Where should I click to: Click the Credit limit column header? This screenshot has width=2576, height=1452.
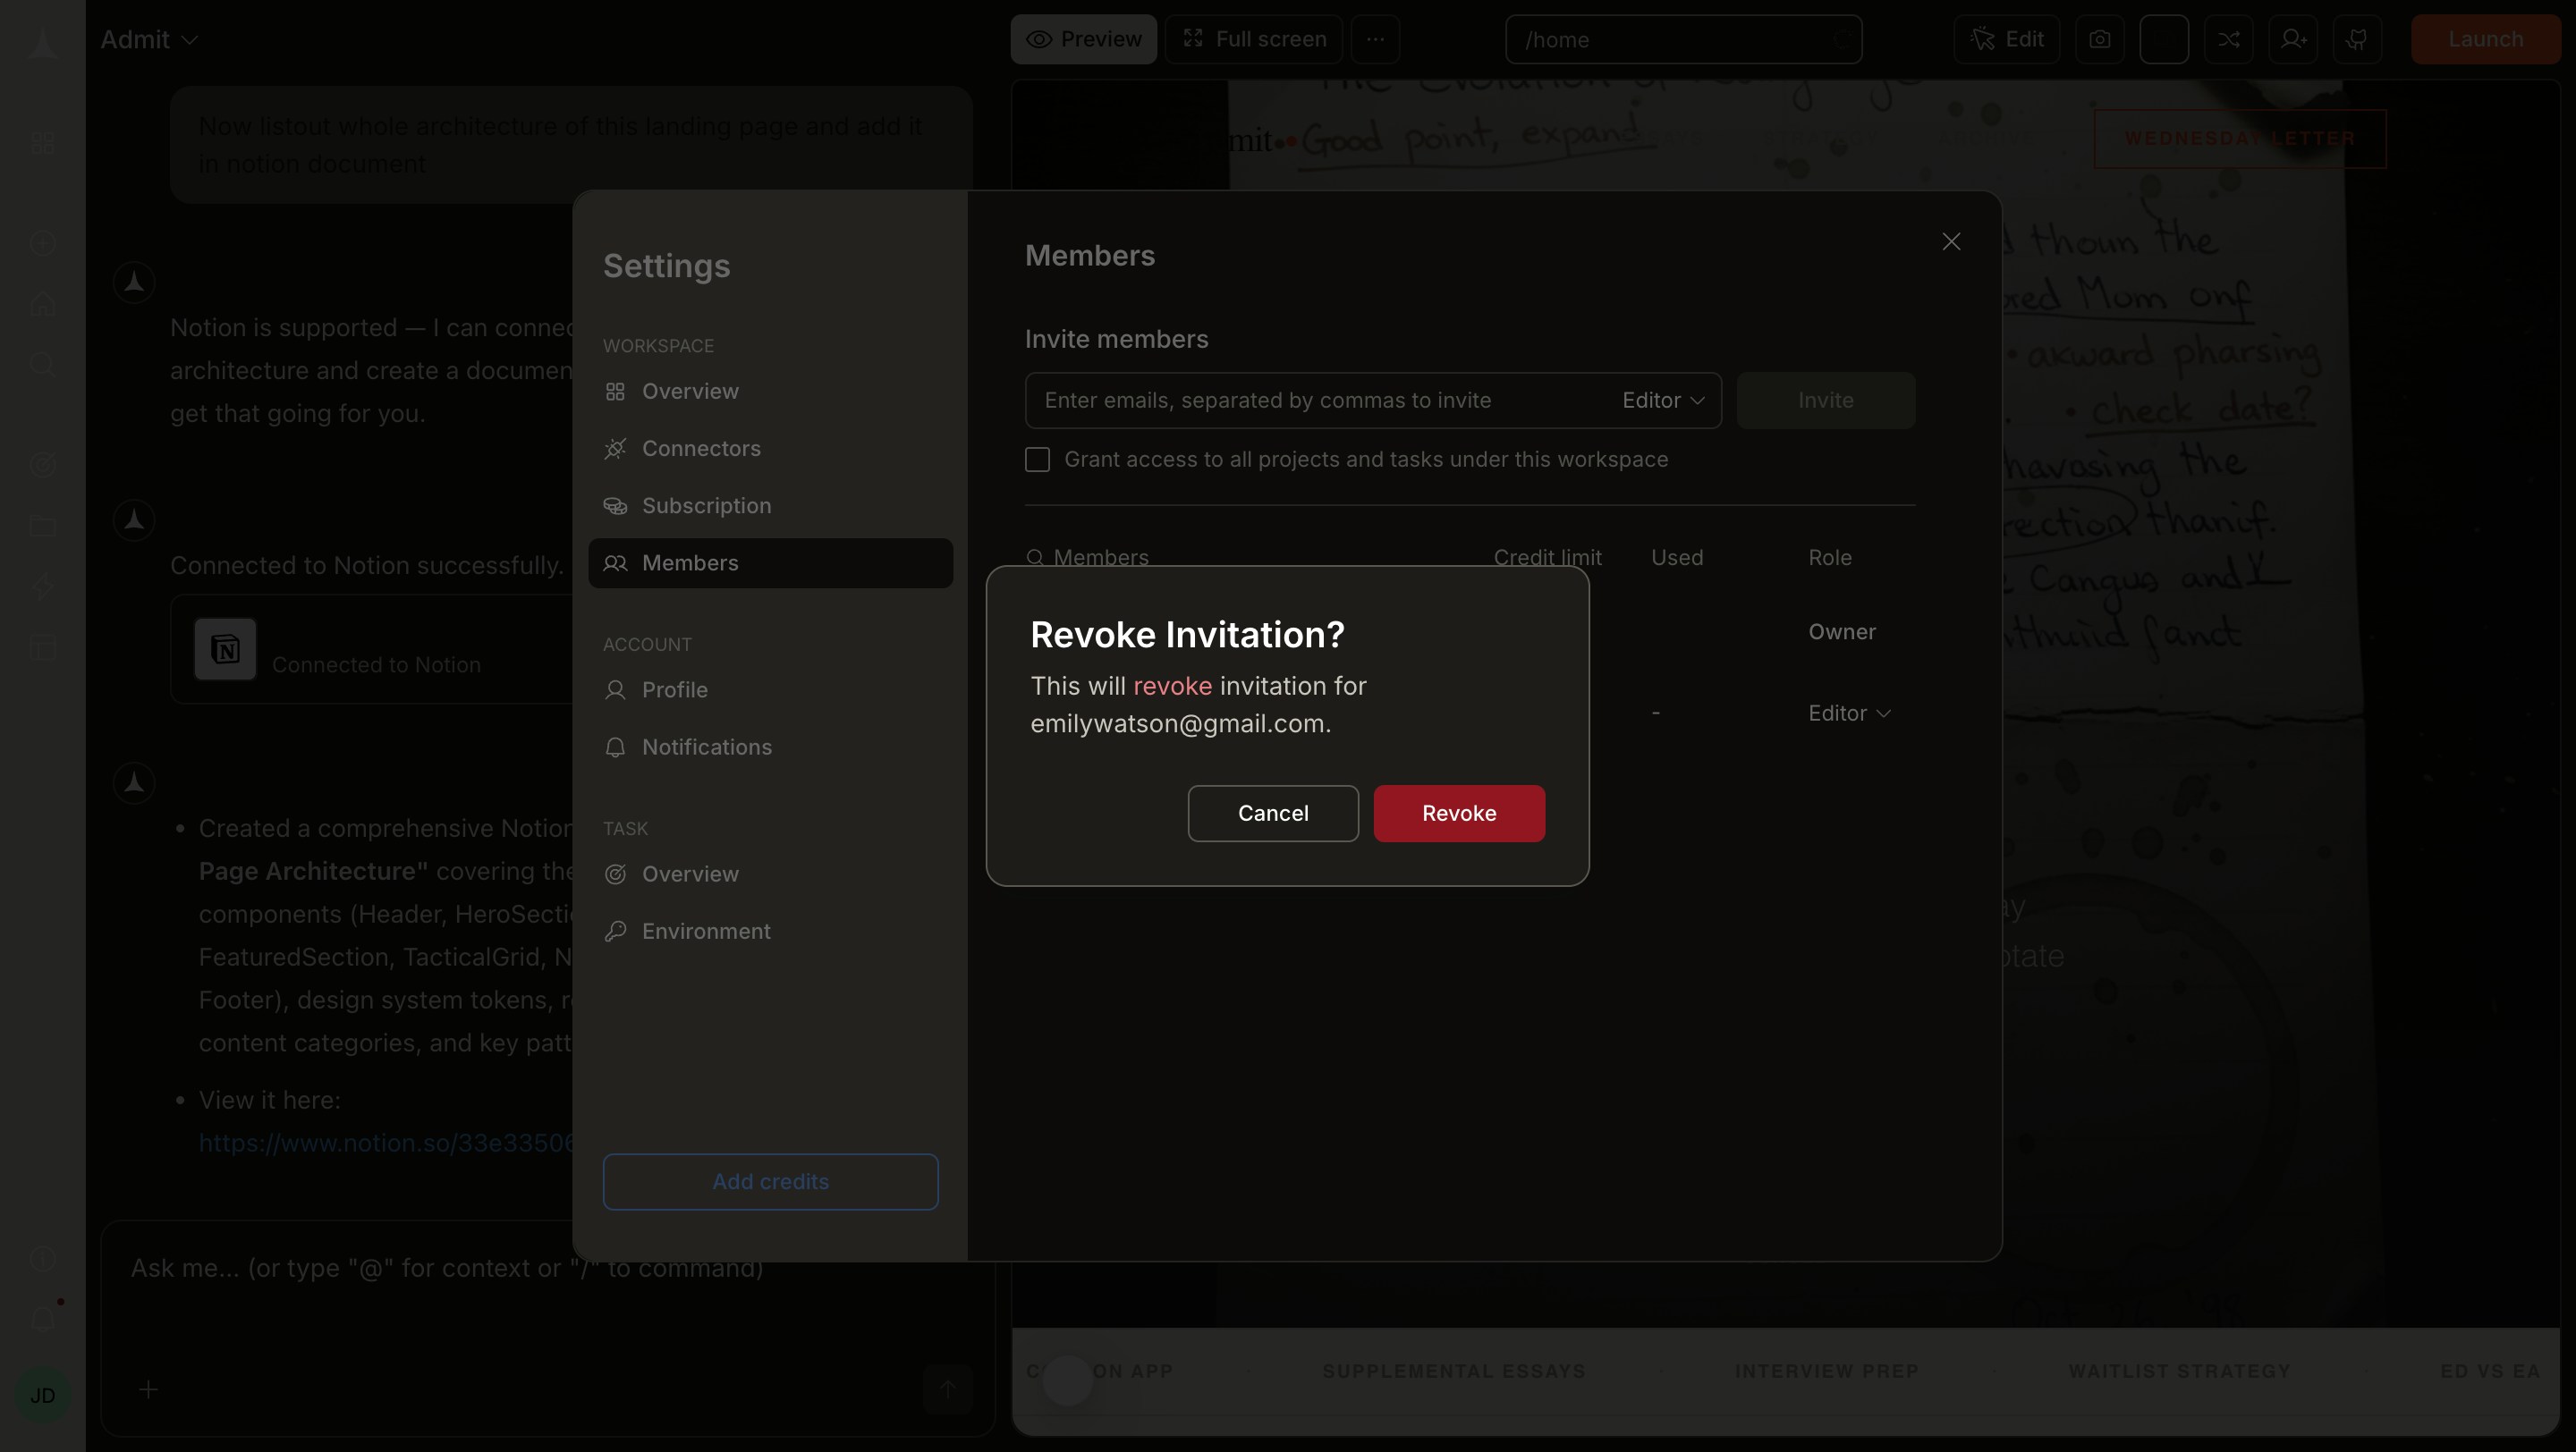click(1547, 558)
